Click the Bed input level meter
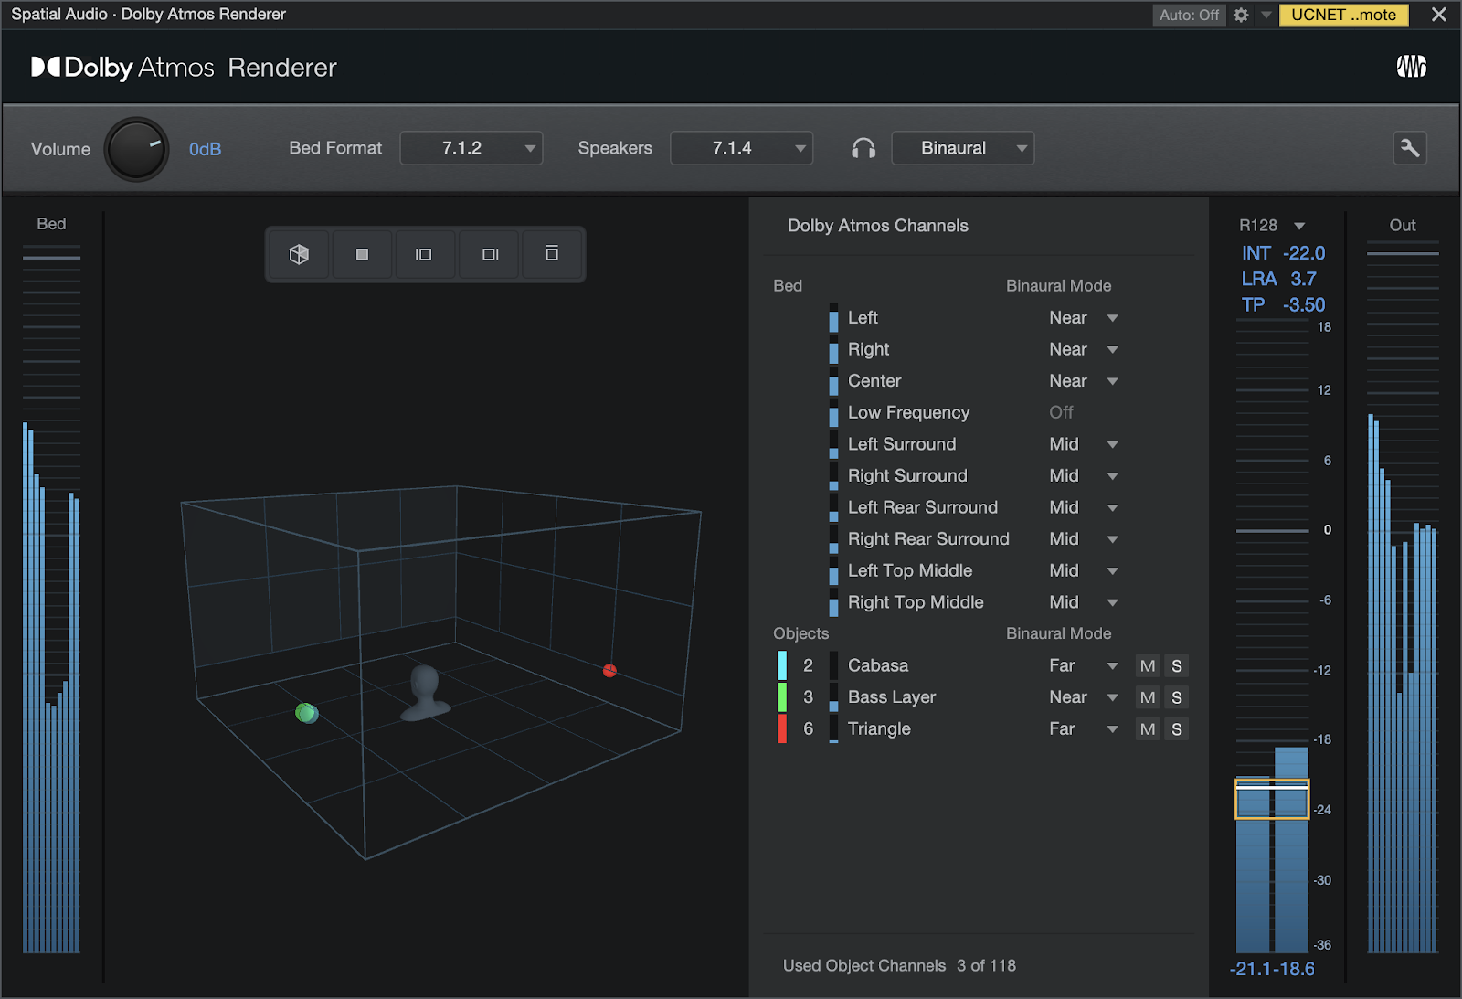Image resolution: width=1462 pixels, height=999 pixels. click(x=51, y=599)
